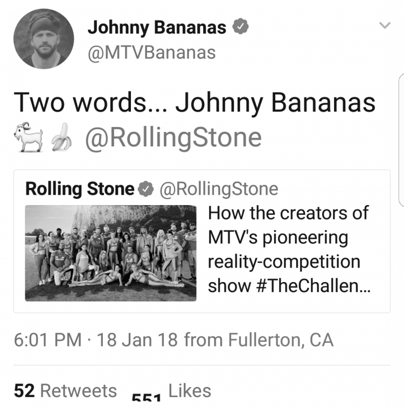
Task: Tap the goat emoji in the tweet
Action: tap(29, 137)
